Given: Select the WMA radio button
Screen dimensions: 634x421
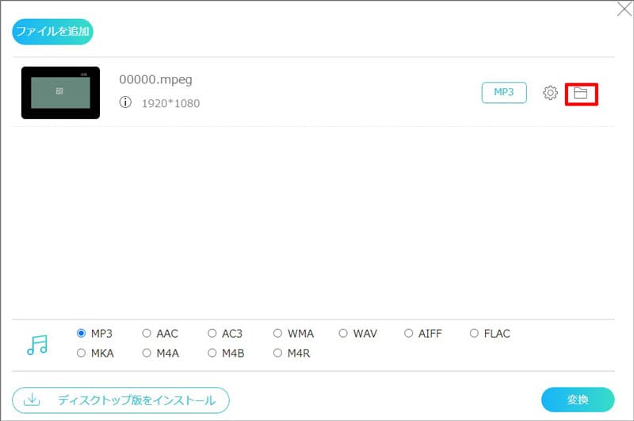Looking at the screenshot, I should 277,334.
